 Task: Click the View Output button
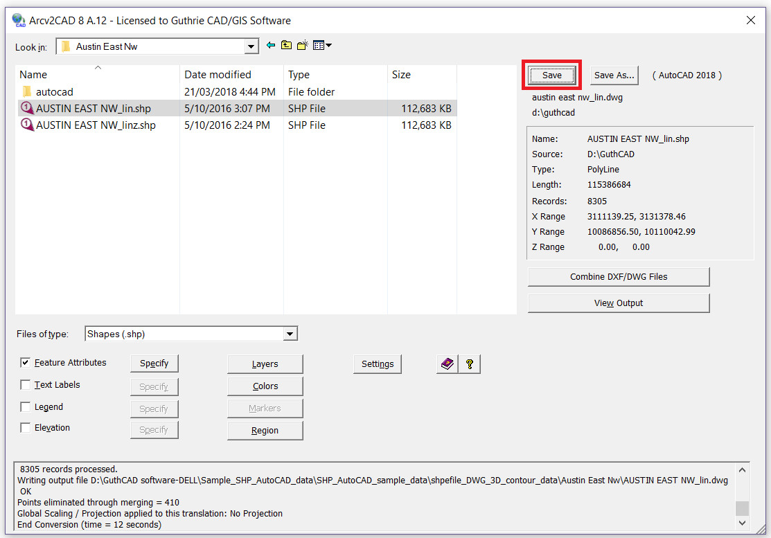tap(619, 303)
